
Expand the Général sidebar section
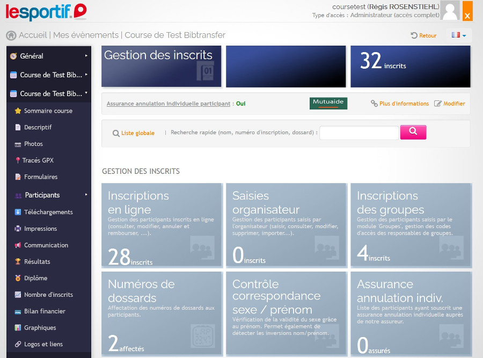pos(48,56)
